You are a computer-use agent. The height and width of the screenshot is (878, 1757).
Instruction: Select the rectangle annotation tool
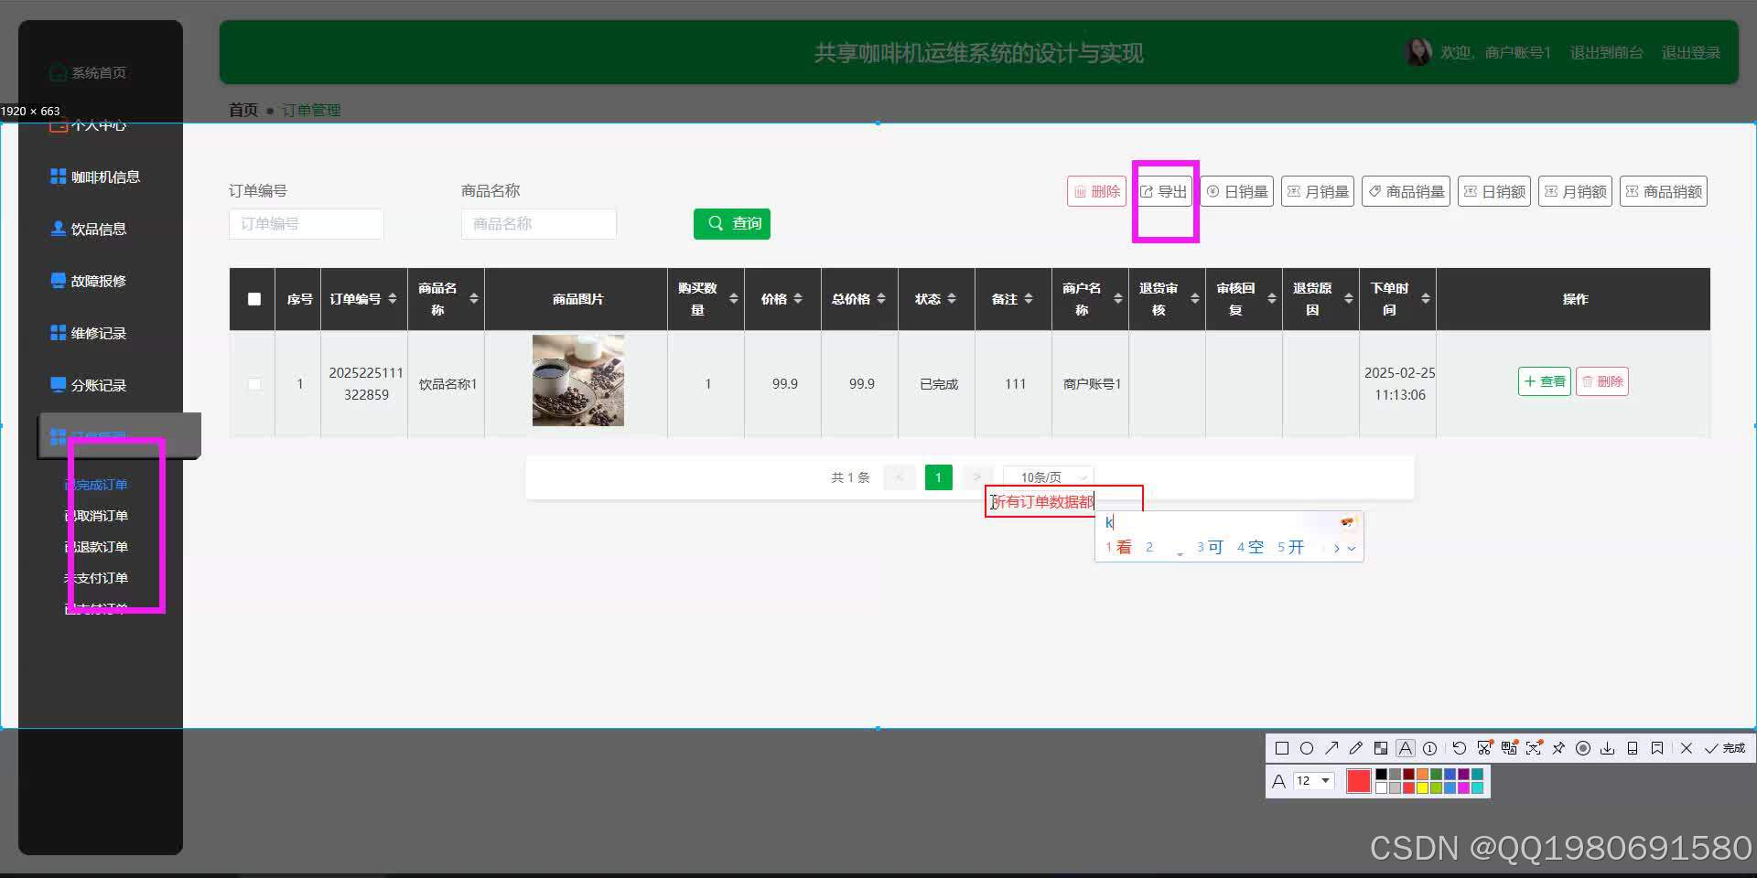(1282, 748)
